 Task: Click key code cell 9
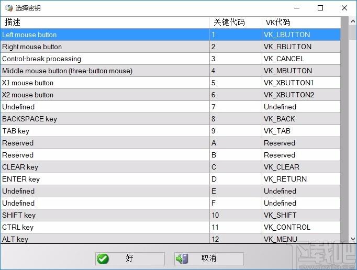point(236,131)
